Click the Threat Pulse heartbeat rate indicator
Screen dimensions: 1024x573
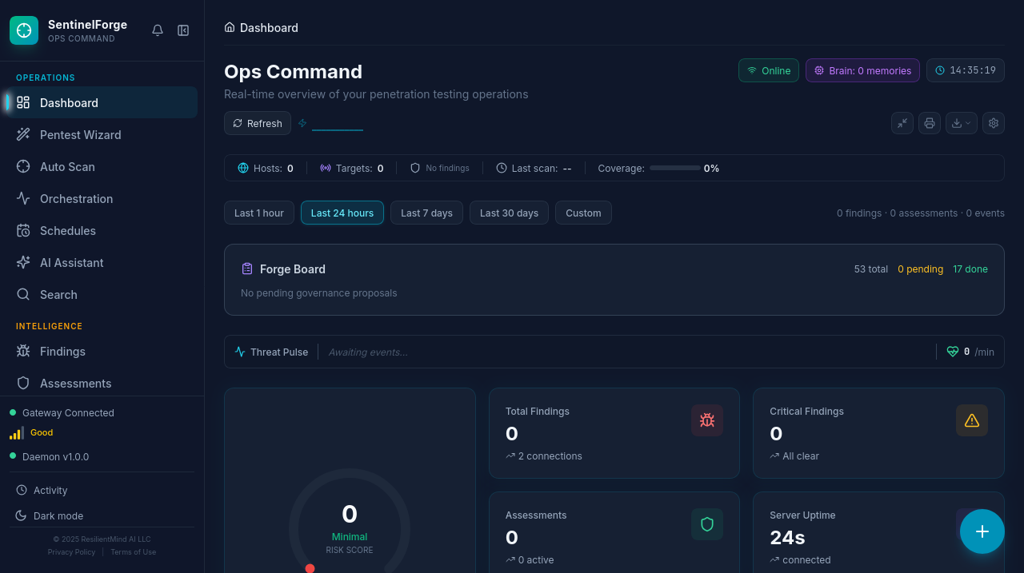968,352
